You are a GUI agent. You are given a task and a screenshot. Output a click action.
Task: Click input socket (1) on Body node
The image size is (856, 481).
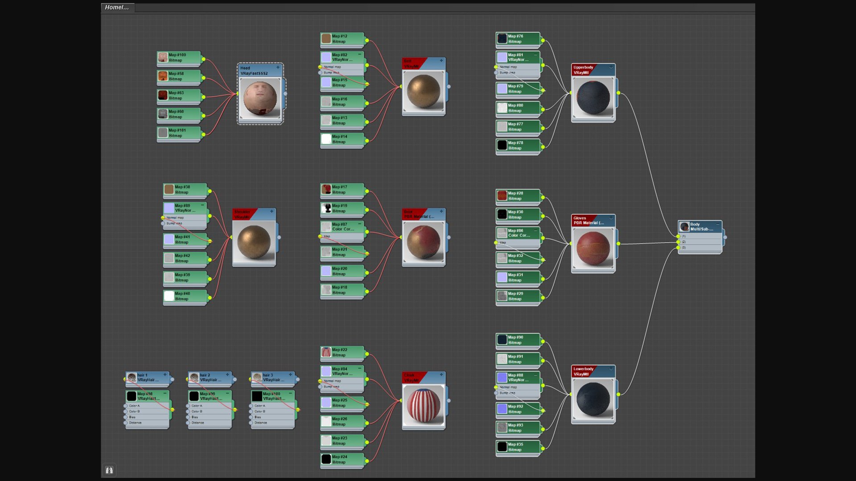point(678,236)
